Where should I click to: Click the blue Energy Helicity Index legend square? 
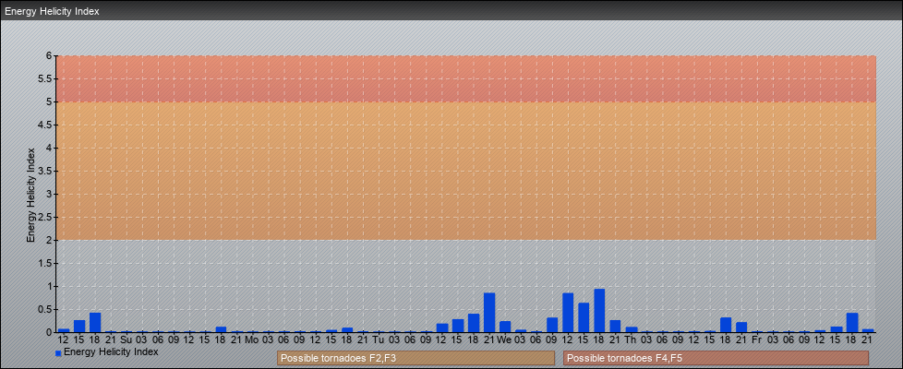tap(58, 353)
